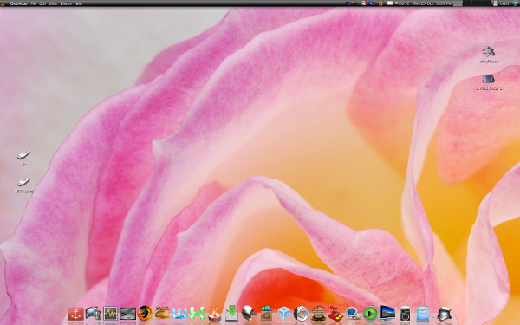The width and height of the screenshot is (520, 325).
Task: Click the blue letter W dock icon
Action: 179,314
